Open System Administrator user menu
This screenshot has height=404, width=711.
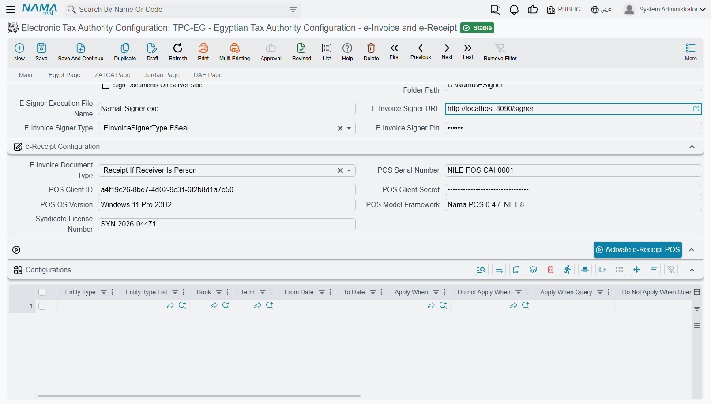(664, 9)
